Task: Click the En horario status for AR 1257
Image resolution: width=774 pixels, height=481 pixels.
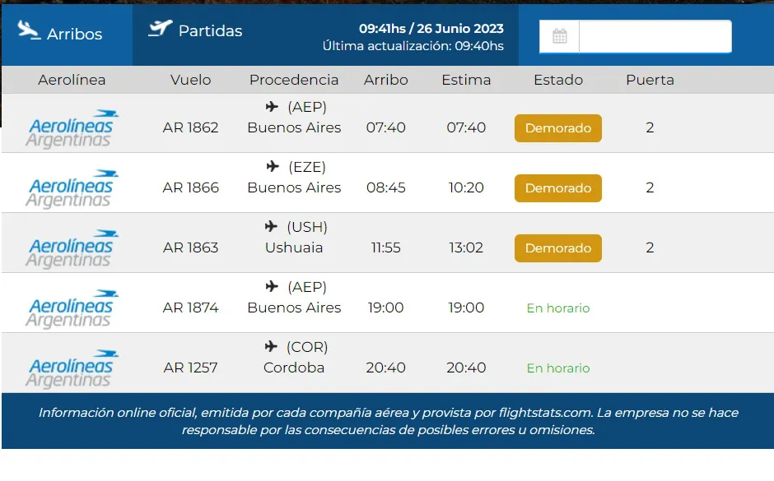Action: (x=558, y=368)
